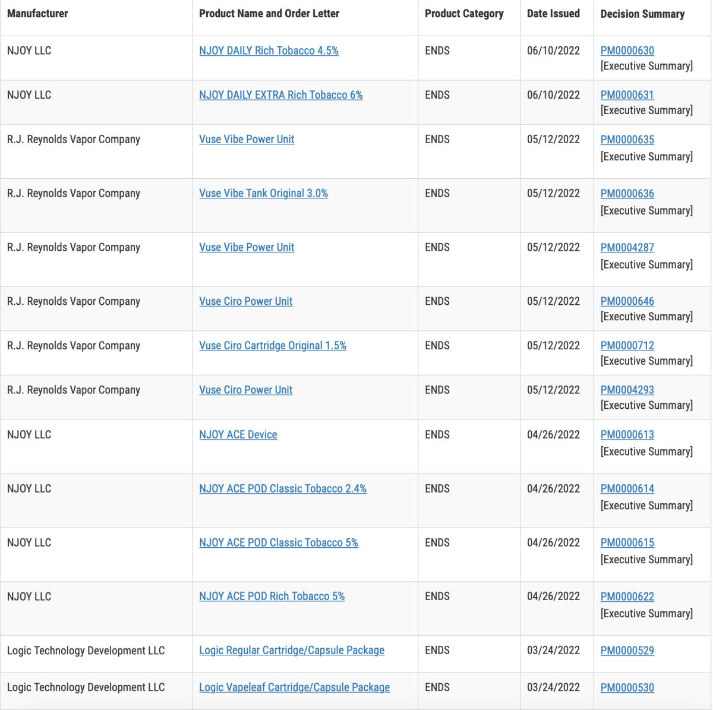
Task: Open NJOY ACE POD Classic Tobacco 2.4% link
Action: (283, 489)
